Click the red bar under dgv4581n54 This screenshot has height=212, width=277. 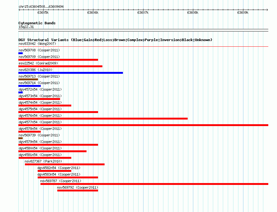coord(45,158)
